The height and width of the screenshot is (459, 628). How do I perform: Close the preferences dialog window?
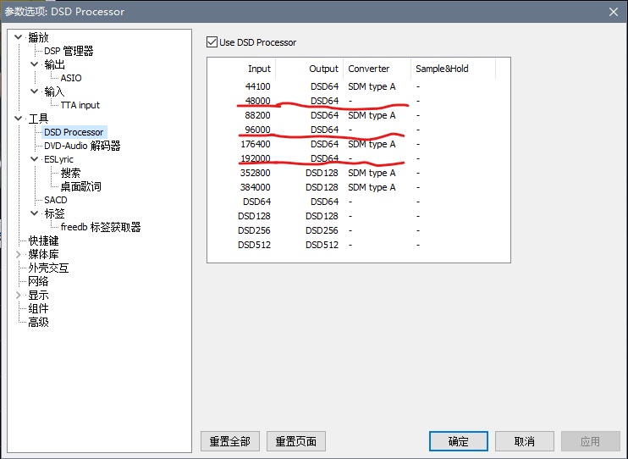[613, 11]
